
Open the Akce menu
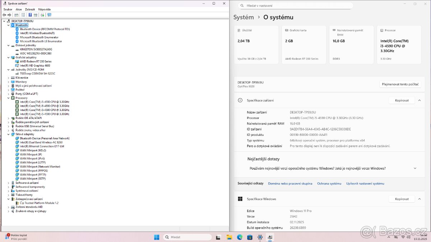pyautogui.click(x=18, y=9)
